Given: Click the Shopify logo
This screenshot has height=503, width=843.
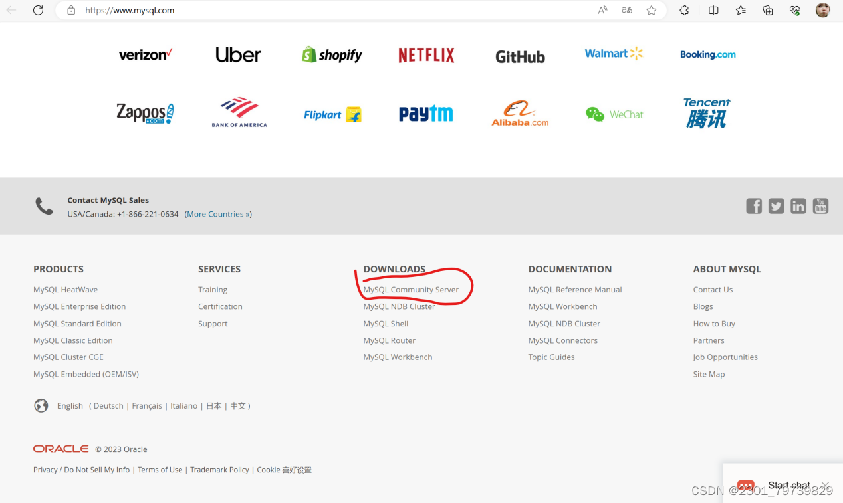Looking at the screenshot, I should 332,54.
